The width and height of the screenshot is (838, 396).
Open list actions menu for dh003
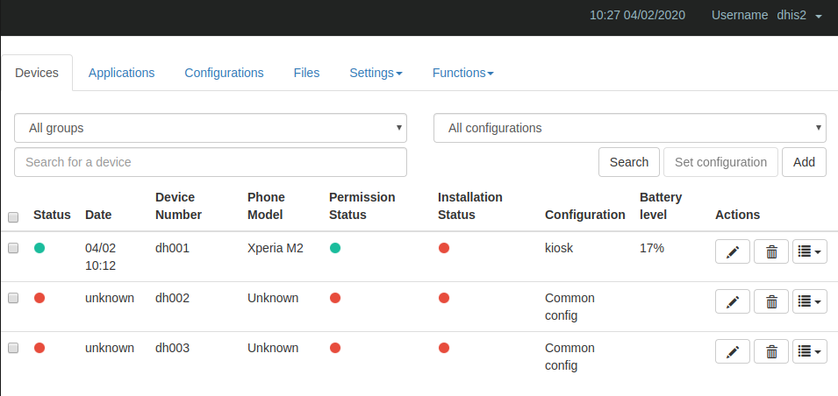point(810,351)
